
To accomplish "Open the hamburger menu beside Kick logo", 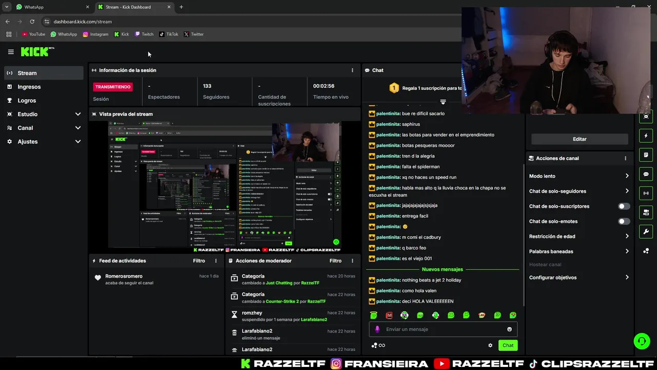I will [11, 51].
